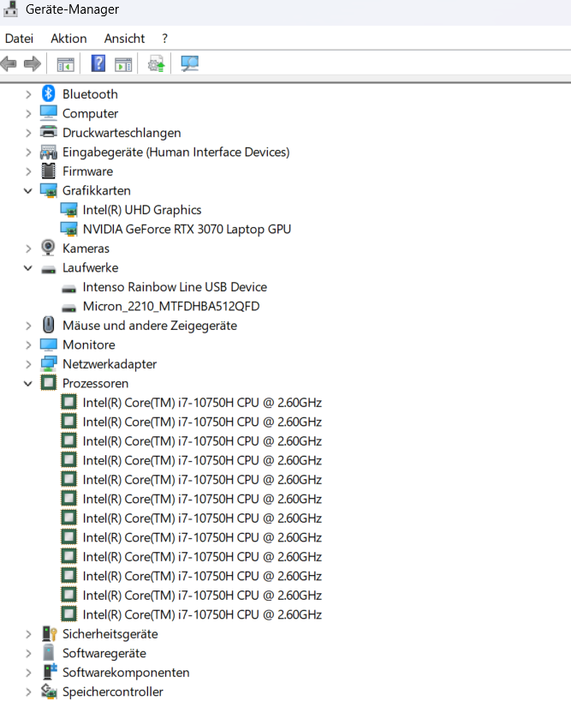Click the show/hide console tree toolbar icon
Screen dimensions: 571x701
66,64
